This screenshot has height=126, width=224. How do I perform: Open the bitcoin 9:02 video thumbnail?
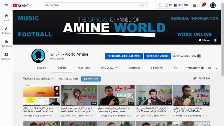coord(191,95)
